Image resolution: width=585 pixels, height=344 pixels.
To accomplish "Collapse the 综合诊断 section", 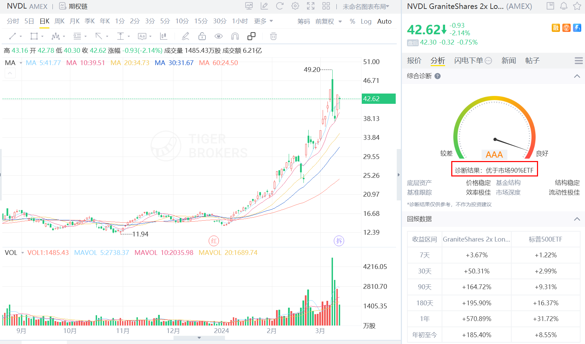I will pyautogui.click(x=577, y=76).
